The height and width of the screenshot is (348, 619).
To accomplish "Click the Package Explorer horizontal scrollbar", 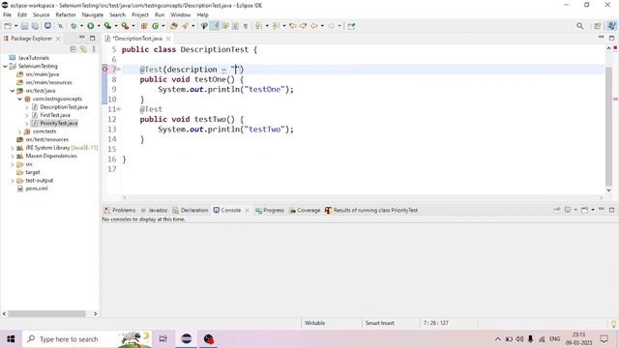I will pos(47,313).
